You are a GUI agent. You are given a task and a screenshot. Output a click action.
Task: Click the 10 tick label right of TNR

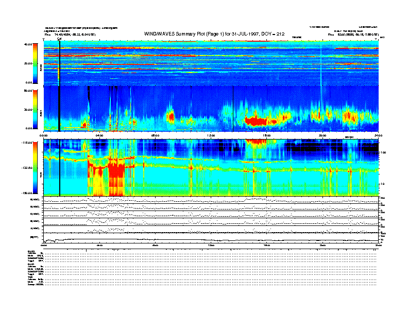[383, 184]
